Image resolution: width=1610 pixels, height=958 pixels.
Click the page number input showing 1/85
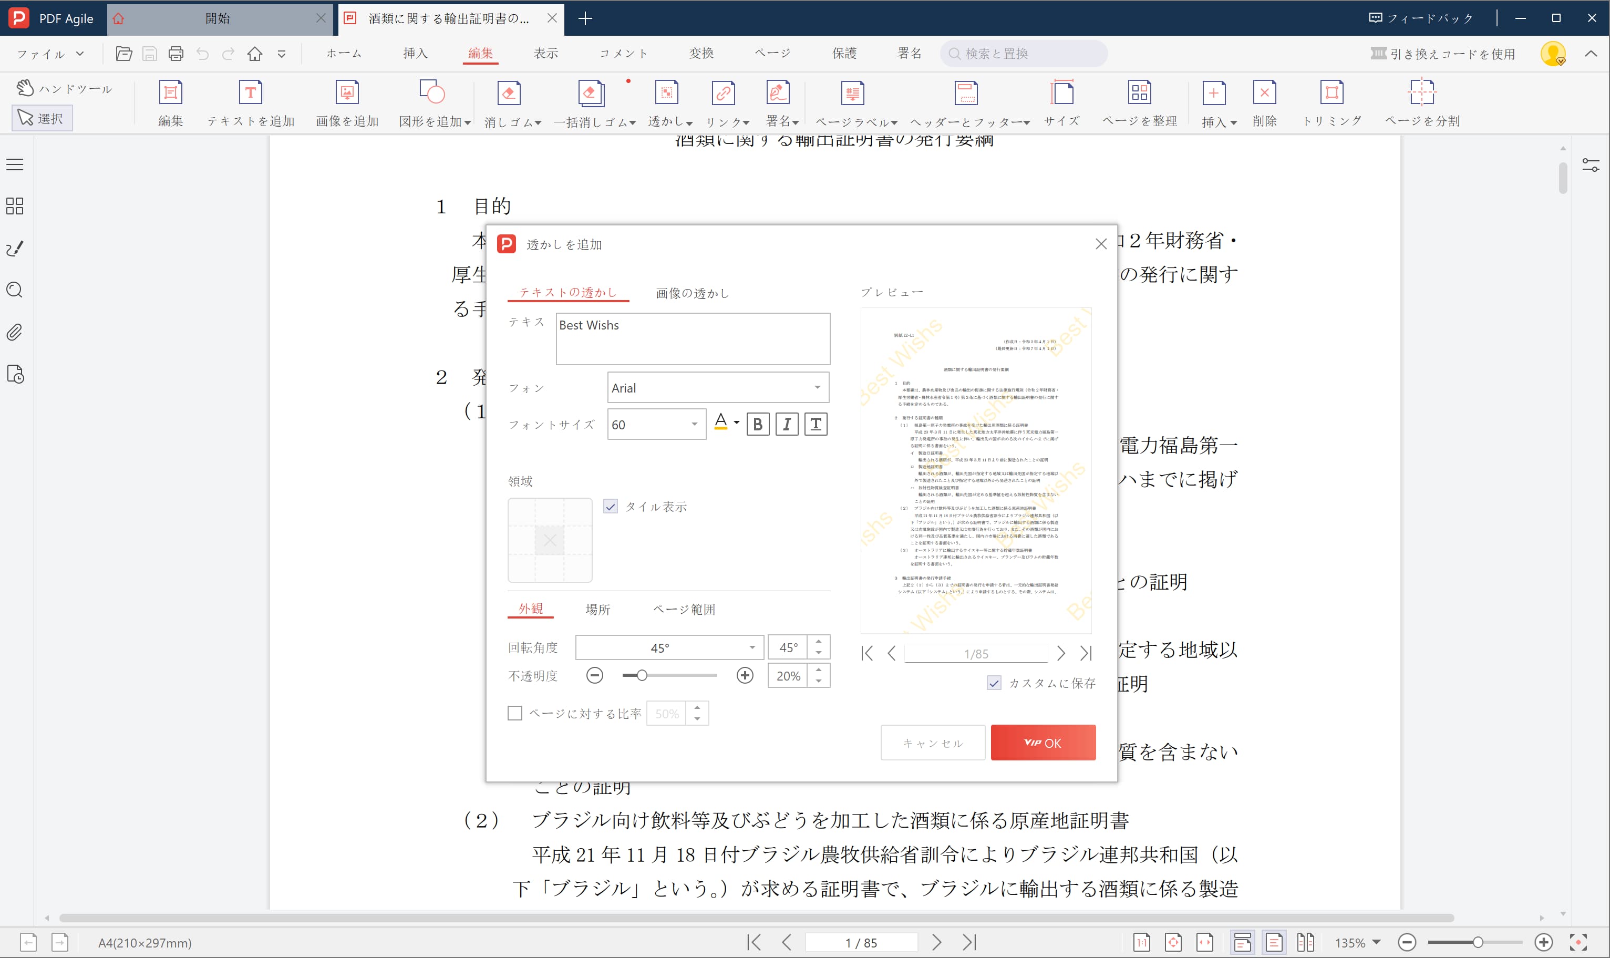click(976, 653)
